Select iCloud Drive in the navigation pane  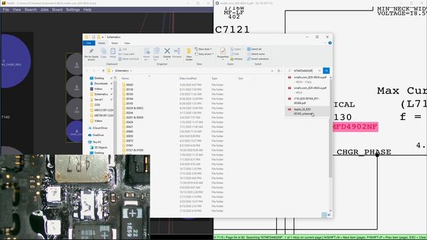98,128
